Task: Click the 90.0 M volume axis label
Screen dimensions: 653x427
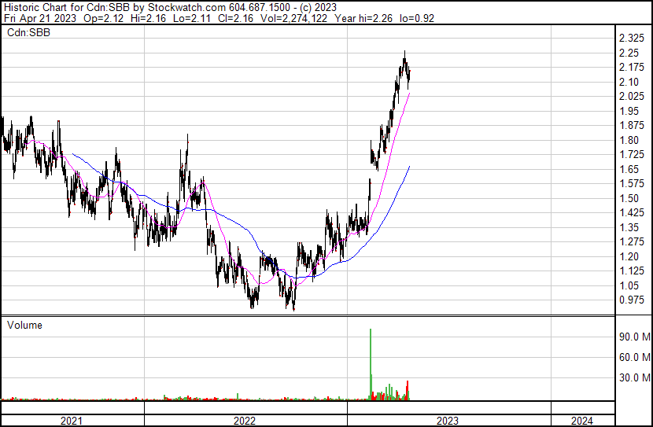Action: click(634, 337)
